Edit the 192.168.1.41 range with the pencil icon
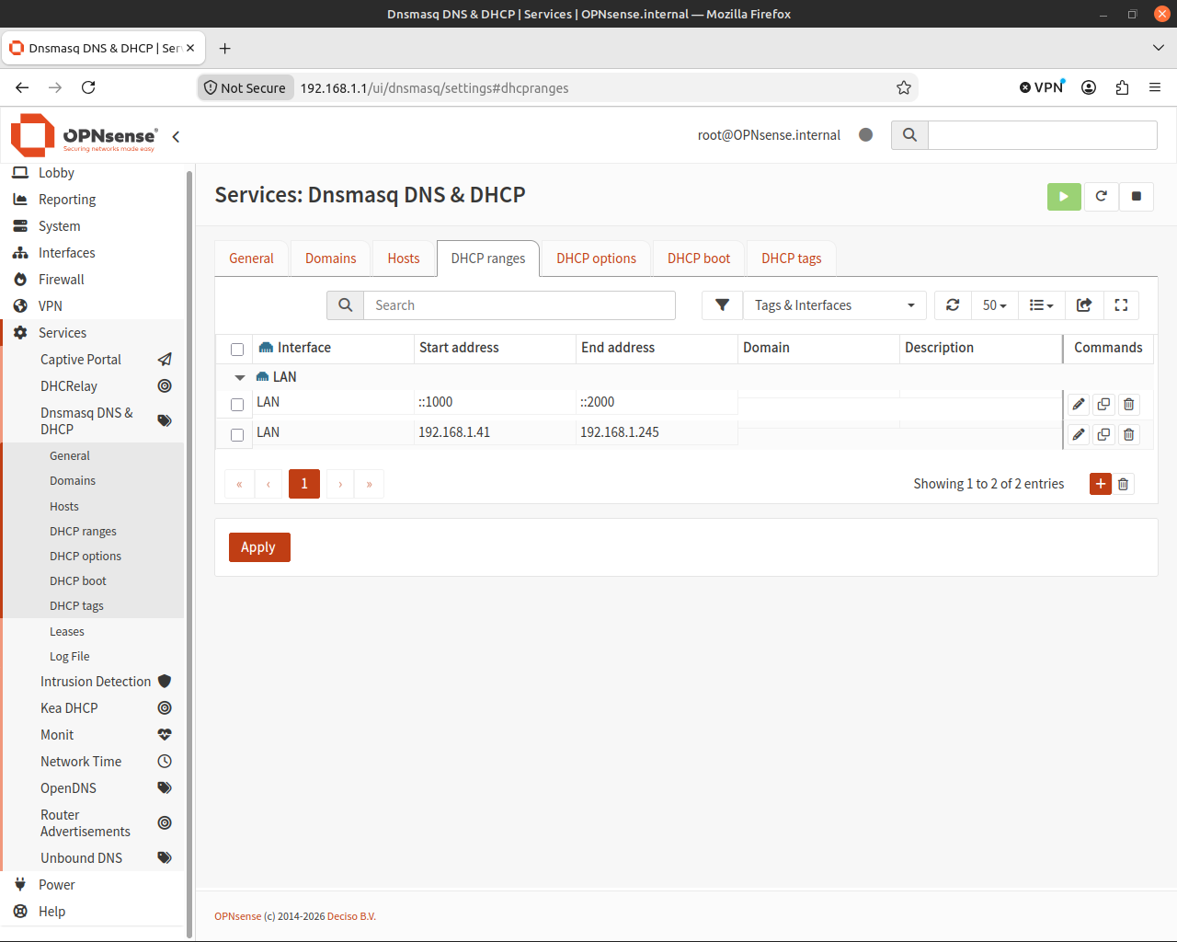Viewport: 1177px width, 942px height. (x=1079, y=434)
